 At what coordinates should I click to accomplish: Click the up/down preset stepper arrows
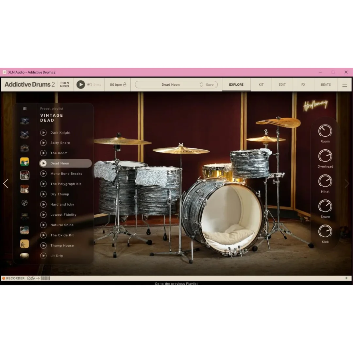tap(201, 85)
